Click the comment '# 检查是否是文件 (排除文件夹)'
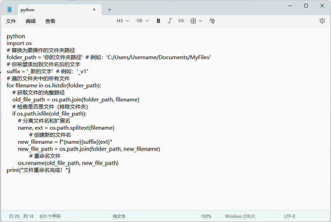 click(50, 107)
